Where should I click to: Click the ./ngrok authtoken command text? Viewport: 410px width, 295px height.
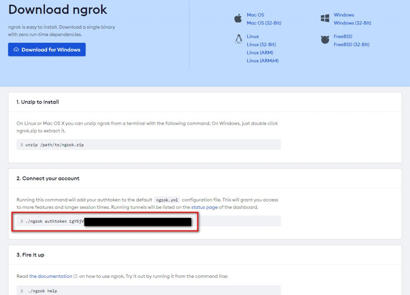(x=54, y=221)
